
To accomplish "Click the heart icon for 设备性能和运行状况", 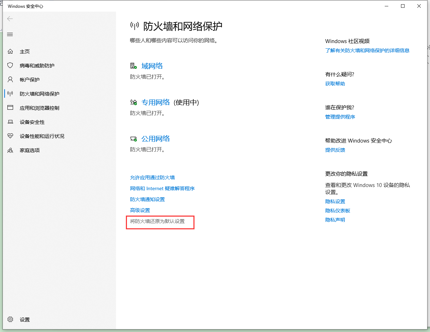I will click(x=10, y=136).
